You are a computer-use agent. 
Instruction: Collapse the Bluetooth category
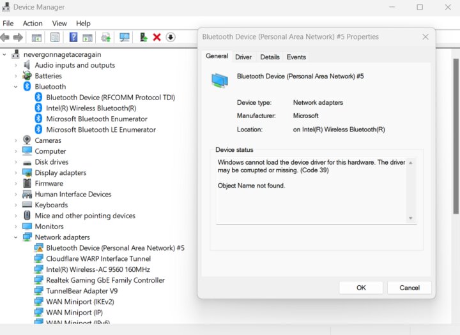[16, 87]
